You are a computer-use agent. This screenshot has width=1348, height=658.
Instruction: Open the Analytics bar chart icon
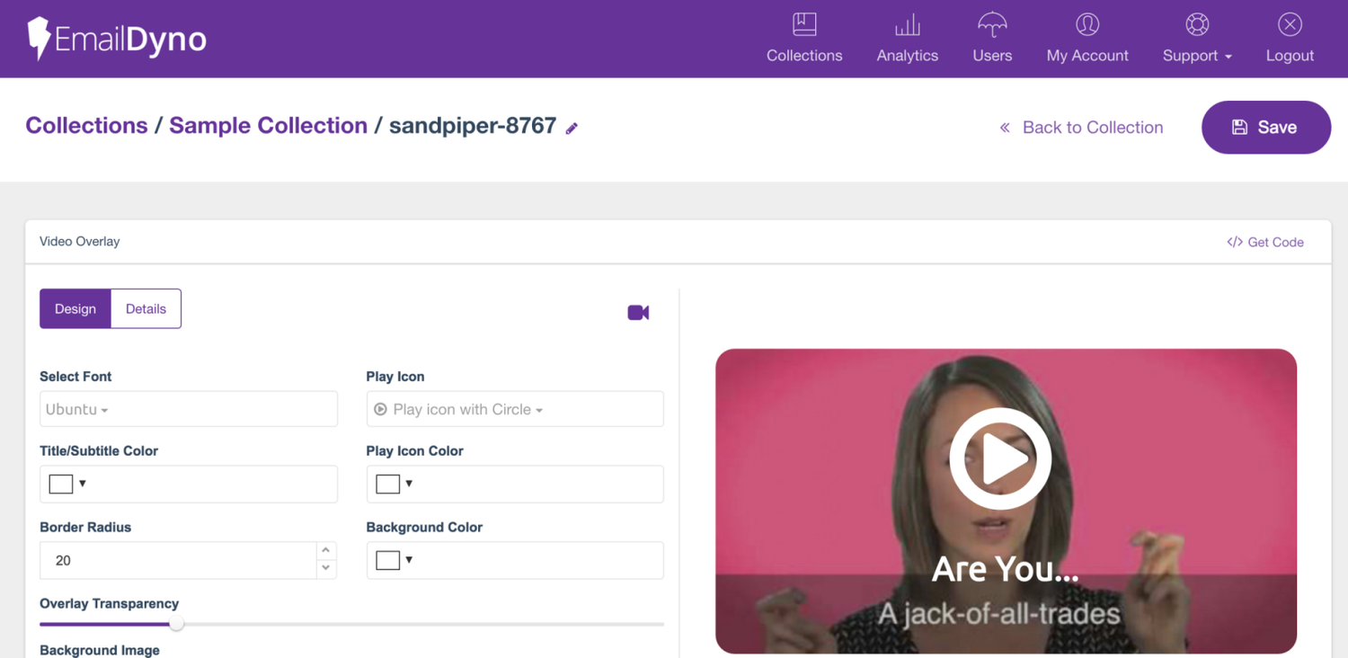[x=907, y=25]
